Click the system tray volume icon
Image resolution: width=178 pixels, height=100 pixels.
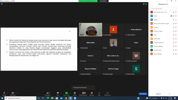point(166,98)
